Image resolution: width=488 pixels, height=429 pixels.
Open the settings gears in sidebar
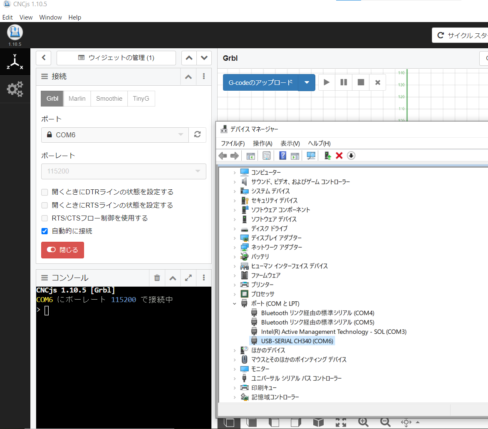pos(15,89)
